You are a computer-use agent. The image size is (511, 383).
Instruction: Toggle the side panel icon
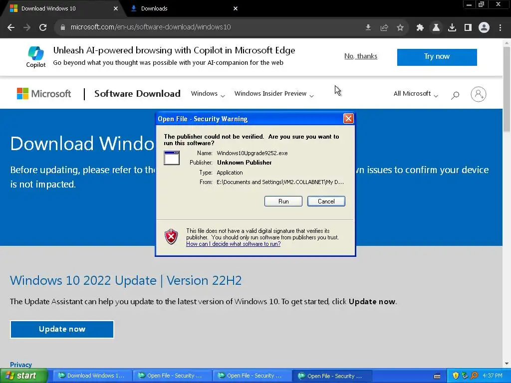468,27
